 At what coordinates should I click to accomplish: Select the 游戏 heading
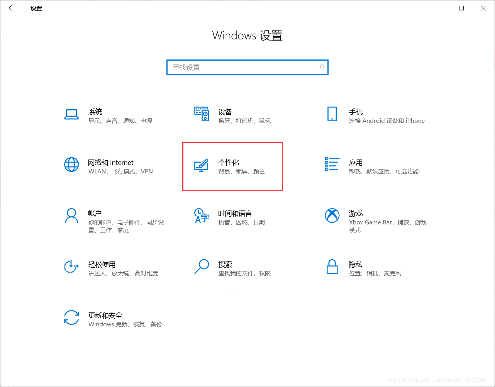(356, 214)
